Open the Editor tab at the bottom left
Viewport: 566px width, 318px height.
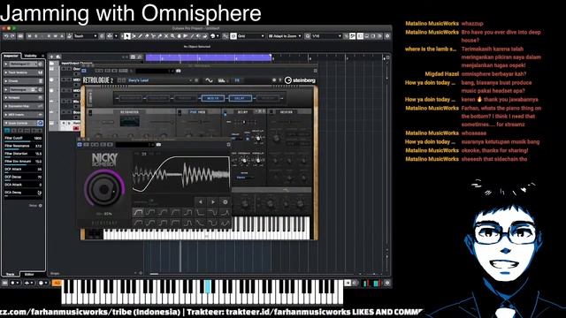[29, 275]
